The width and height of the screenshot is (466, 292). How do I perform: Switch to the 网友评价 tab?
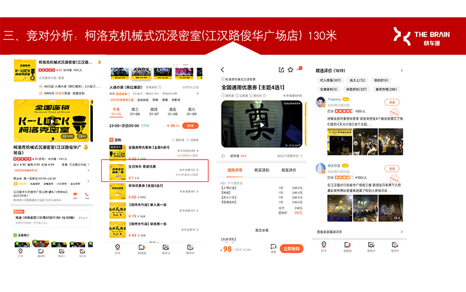(289, 170)
